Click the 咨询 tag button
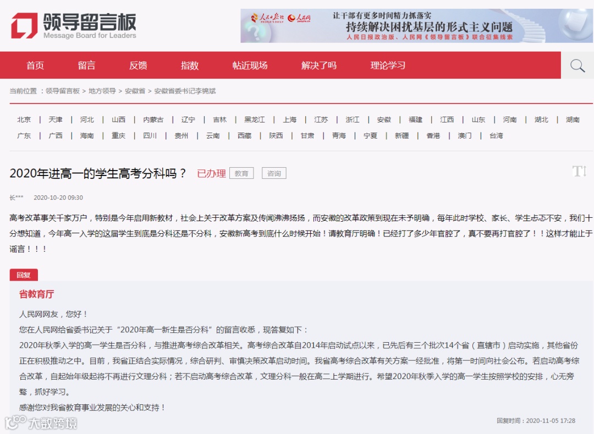This screenshot has width=594, height=434. [274, 173]
